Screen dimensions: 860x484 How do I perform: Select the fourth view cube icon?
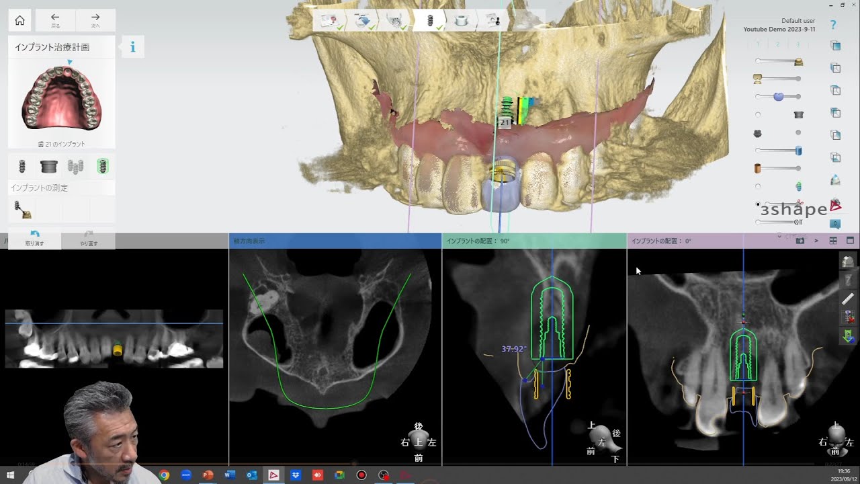click(835, 113)
